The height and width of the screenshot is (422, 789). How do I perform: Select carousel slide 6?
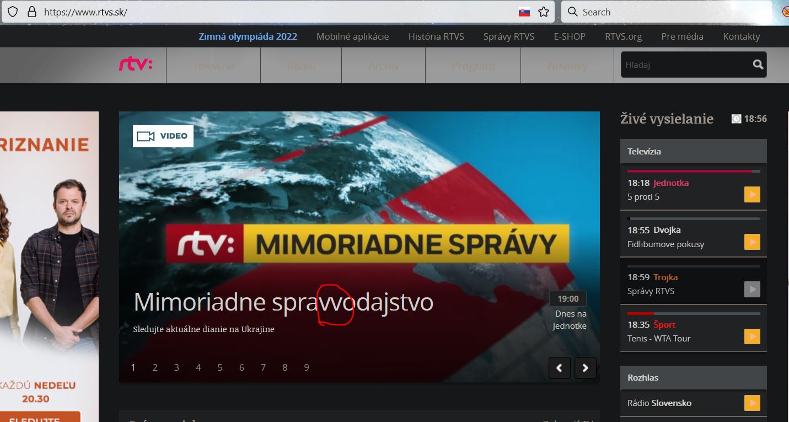tap(241, 367)
